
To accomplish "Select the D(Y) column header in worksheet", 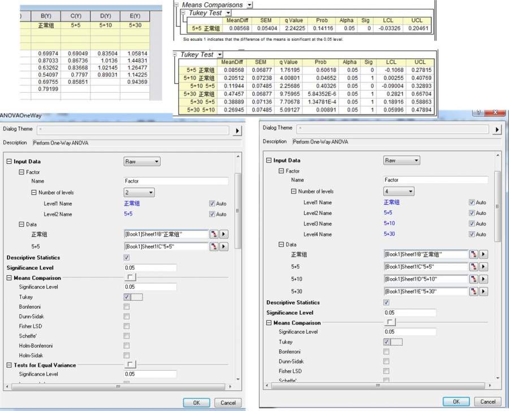I will (106, 16).
